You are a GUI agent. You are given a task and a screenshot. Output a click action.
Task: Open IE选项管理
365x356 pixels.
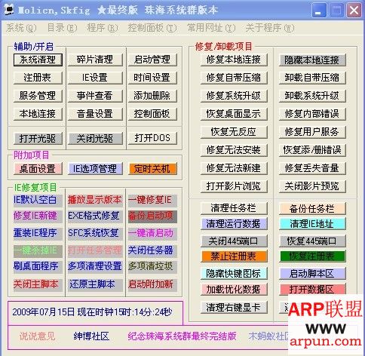[x=95, y=169]
